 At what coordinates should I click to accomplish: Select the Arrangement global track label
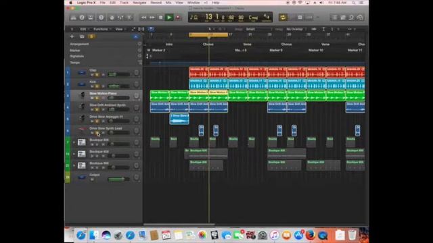80,44
